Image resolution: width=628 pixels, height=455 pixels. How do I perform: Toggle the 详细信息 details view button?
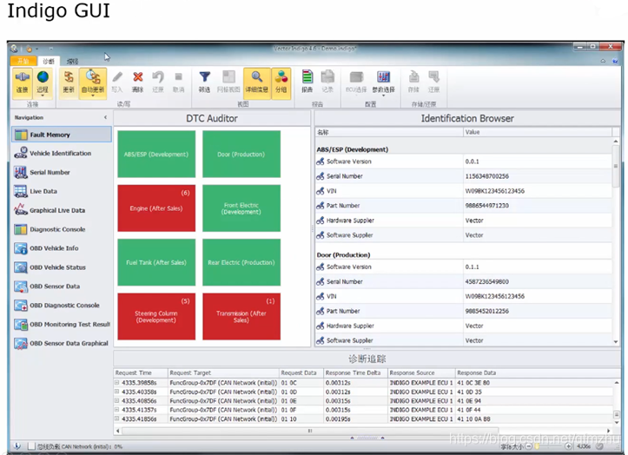coord(257,82)
